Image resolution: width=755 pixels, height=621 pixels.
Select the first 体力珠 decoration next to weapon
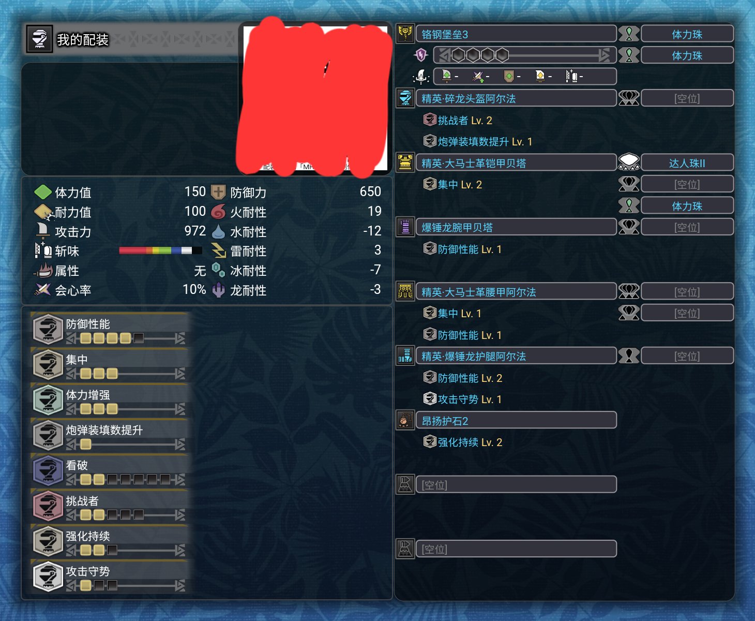(x=687, y=34)
